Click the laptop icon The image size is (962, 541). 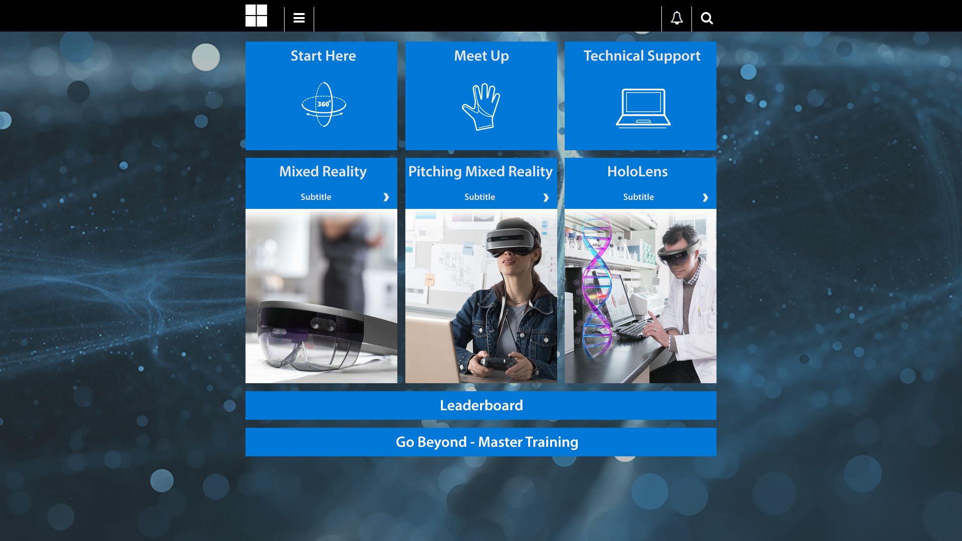pyautogui.click(x=643, y=108)
